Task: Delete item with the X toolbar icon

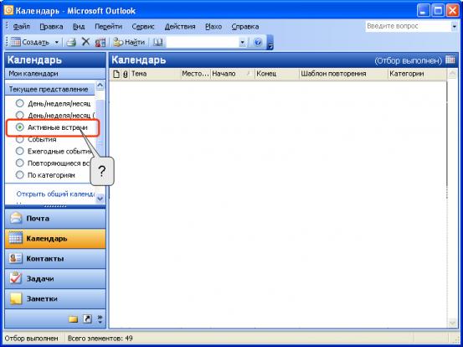Action: click(85, 42)
